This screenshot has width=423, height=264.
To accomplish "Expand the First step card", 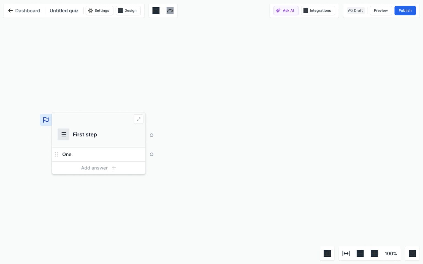I will (x=139, y=119).
